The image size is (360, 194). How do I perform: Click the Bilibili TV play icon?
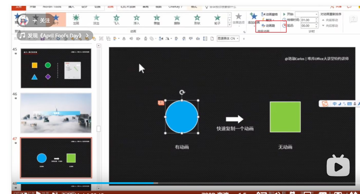[338, 166]
